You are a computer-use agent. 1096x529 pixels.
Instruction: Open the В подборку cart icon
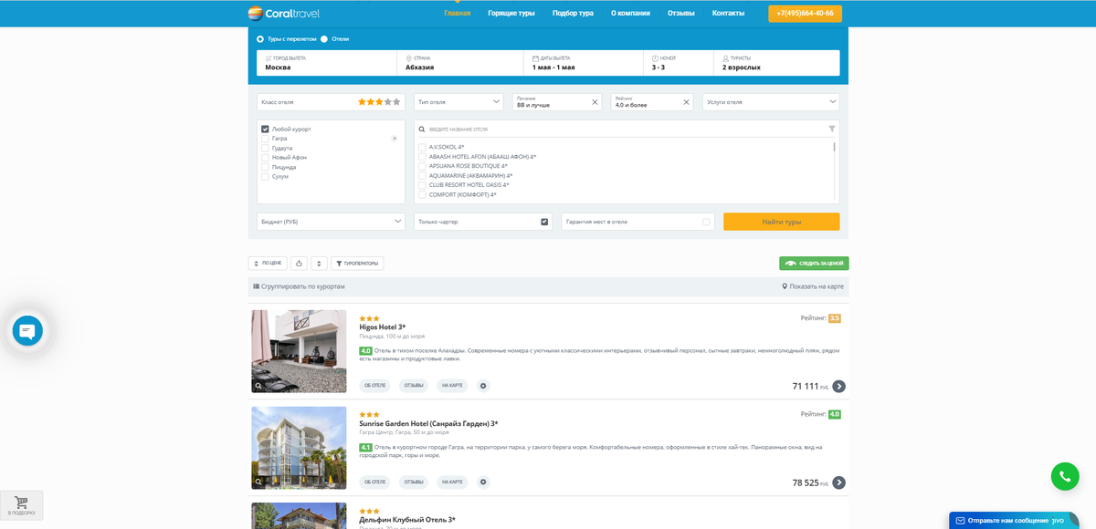point(20,504)
